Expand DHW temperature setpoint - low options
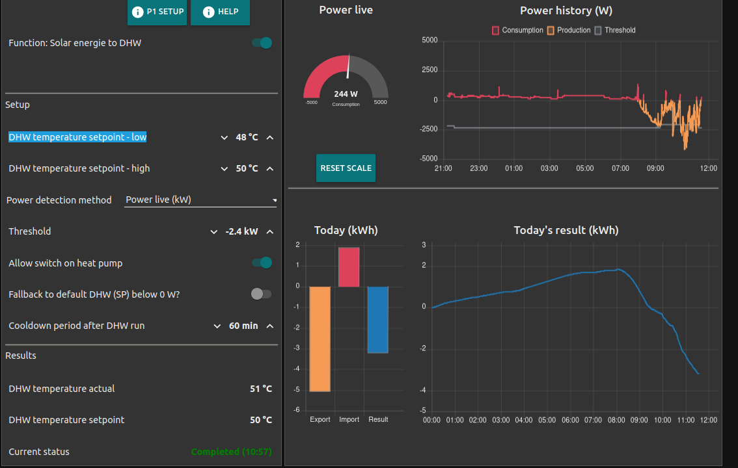738x468 pixels. pos(225,137)
